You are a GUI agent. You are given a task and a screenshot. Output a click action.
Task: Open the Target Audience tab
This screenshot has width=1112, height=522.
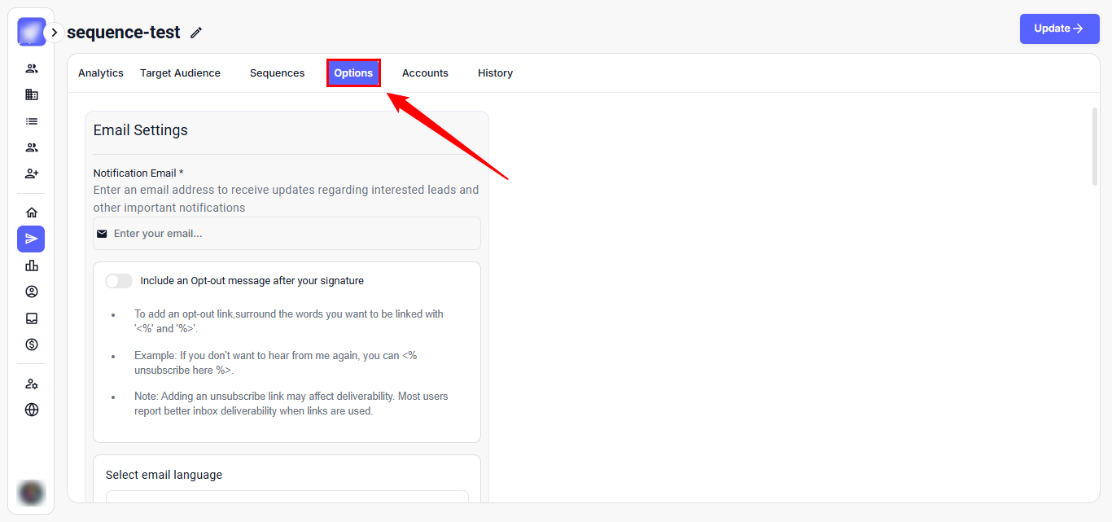(x=180, y=73)
